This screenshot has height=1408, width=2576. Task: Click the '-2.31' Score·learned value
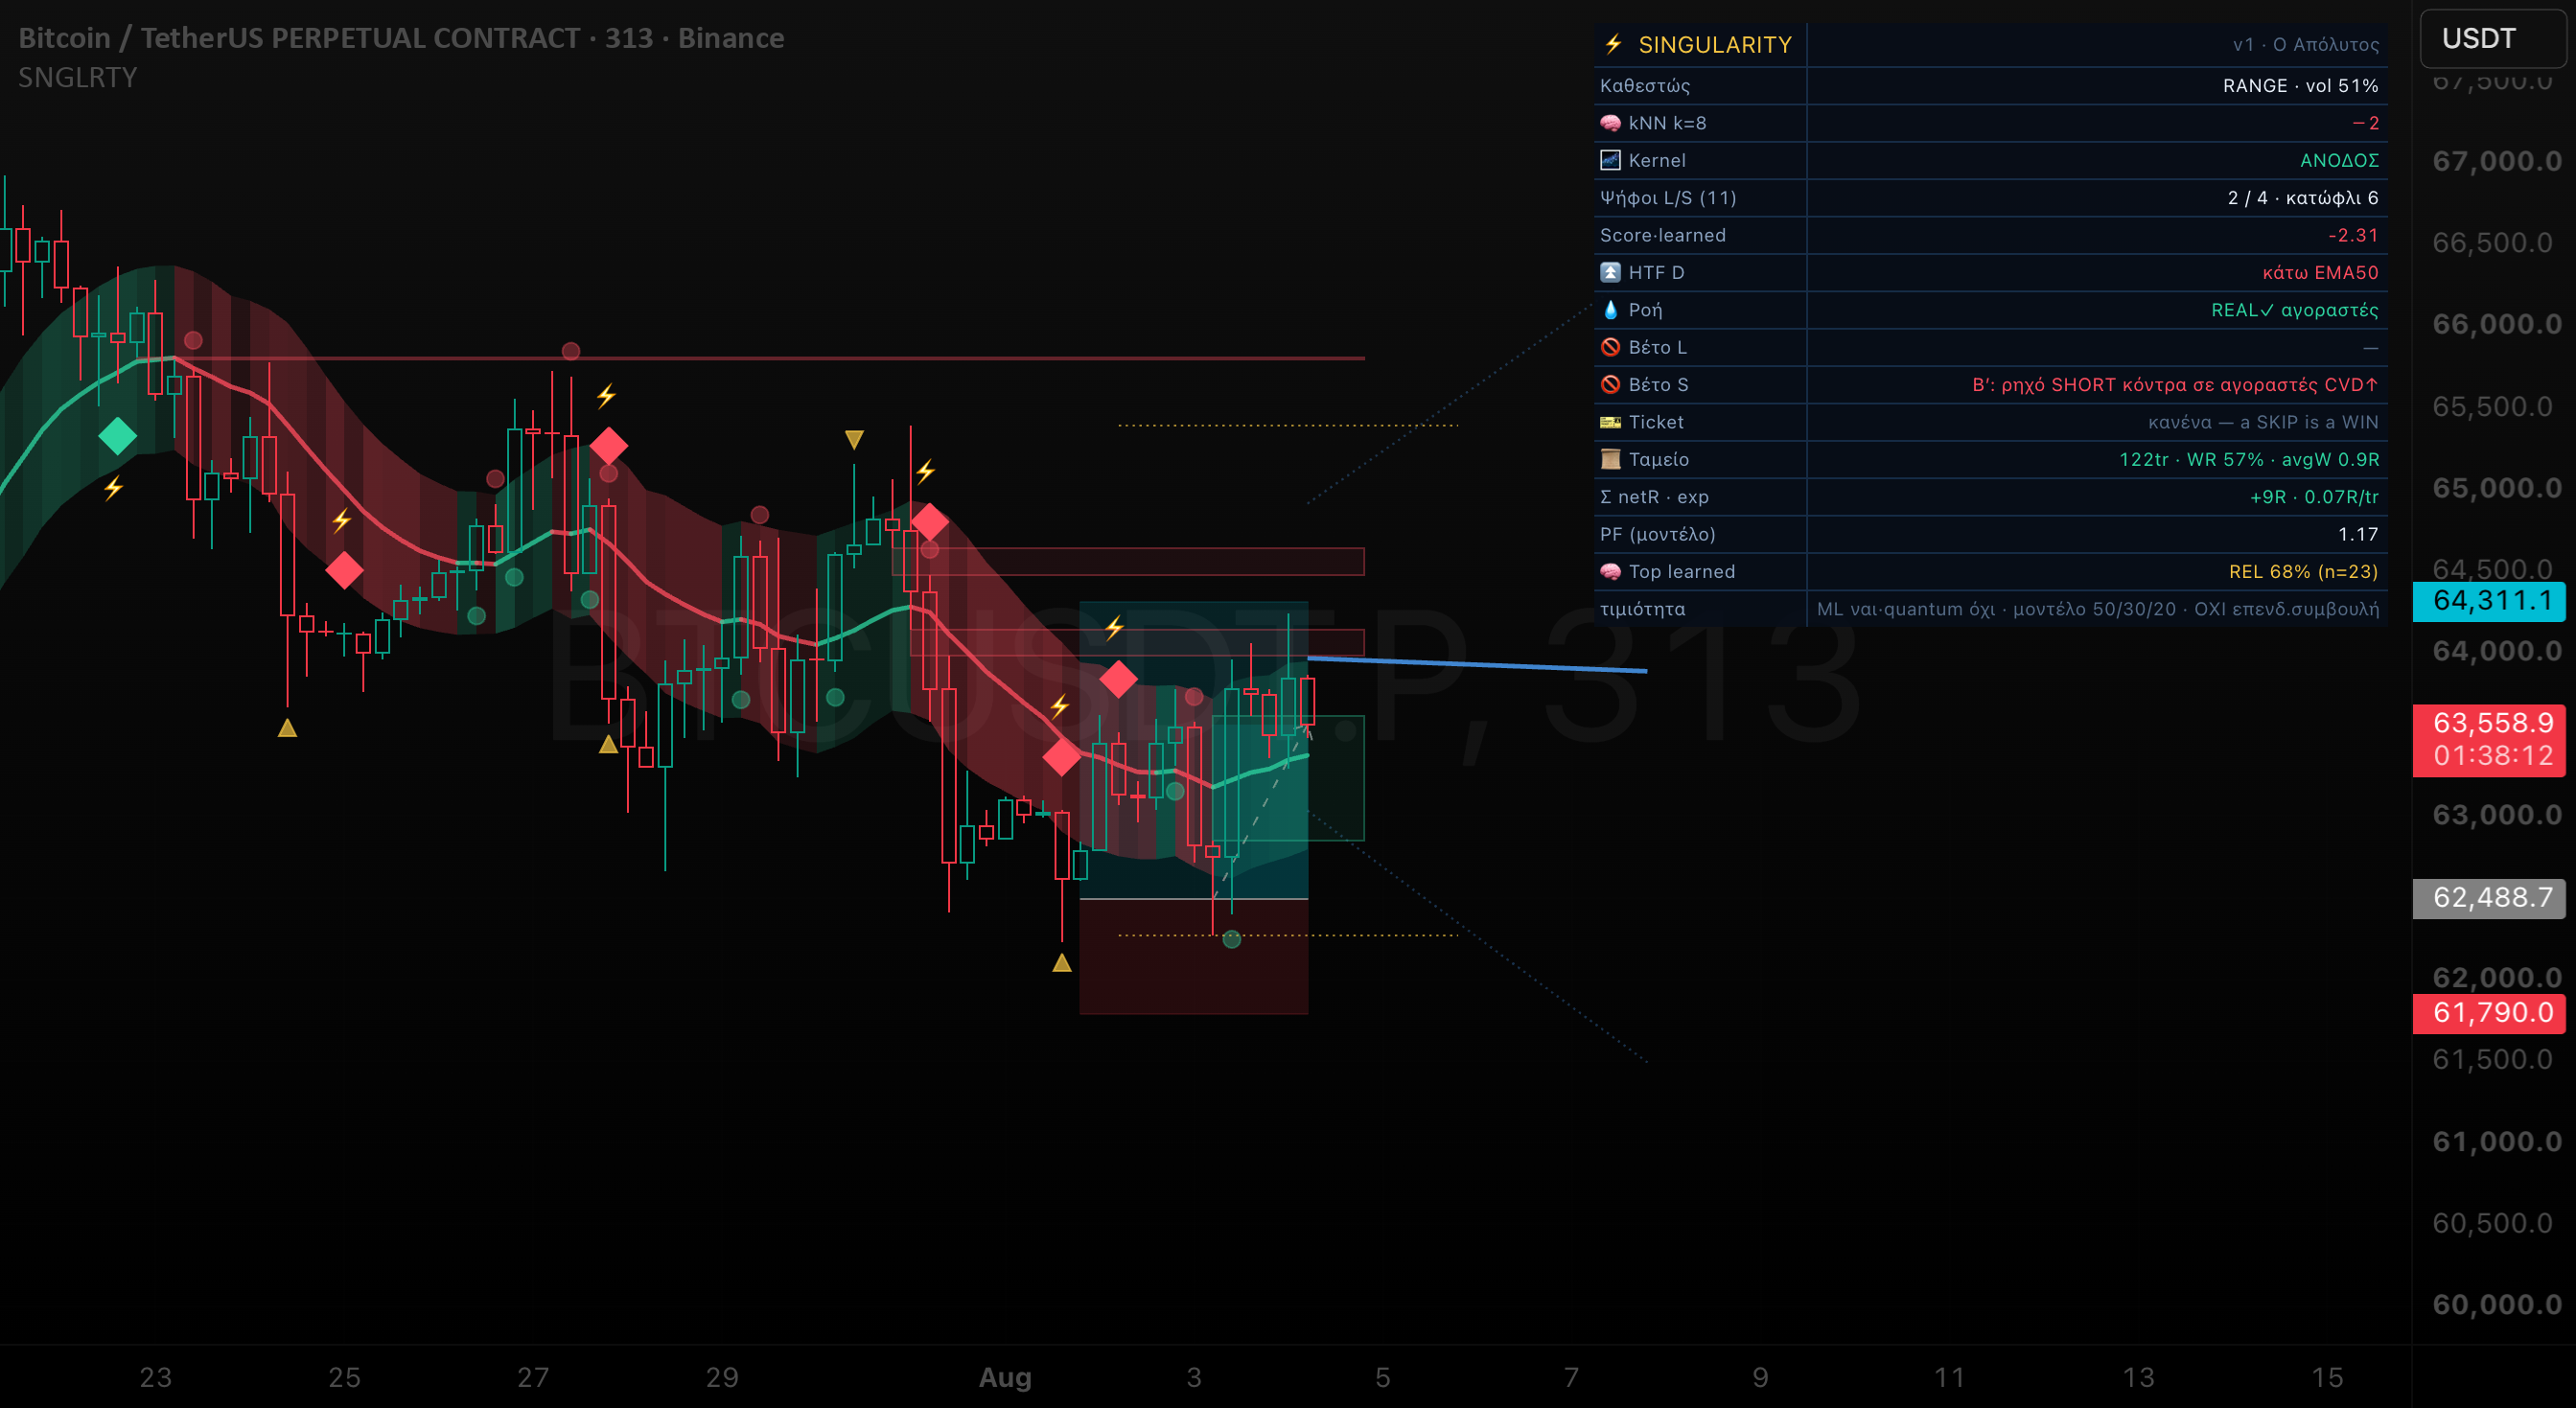point(2353,235)
